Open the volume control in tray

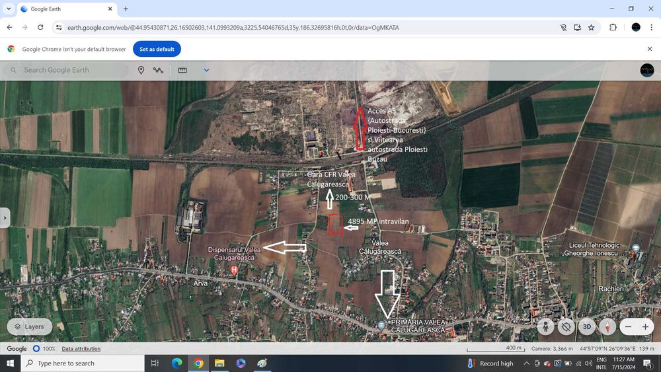588,363
